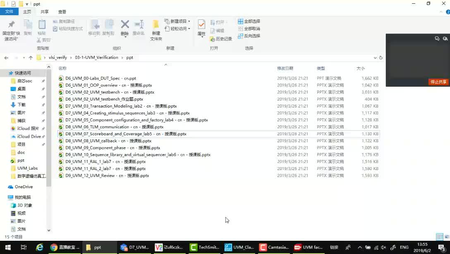The height and width of the screenshot is (254, 450).
Task: Switch to details view icon in status bar
Action: [x=439, y=237]
